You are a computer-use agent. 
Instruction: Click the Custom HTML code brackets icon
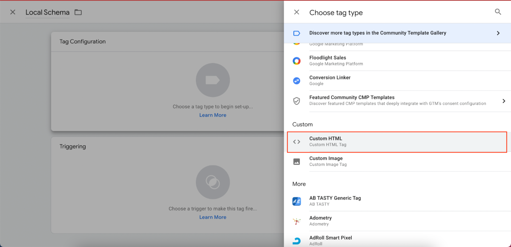coord(297,142)
